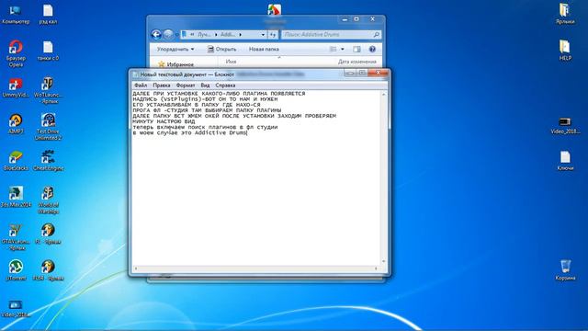Launch Браузер Opera from the desktop
Image resolution: width=588 pixels, height=331 pixels.
(16, 53)
